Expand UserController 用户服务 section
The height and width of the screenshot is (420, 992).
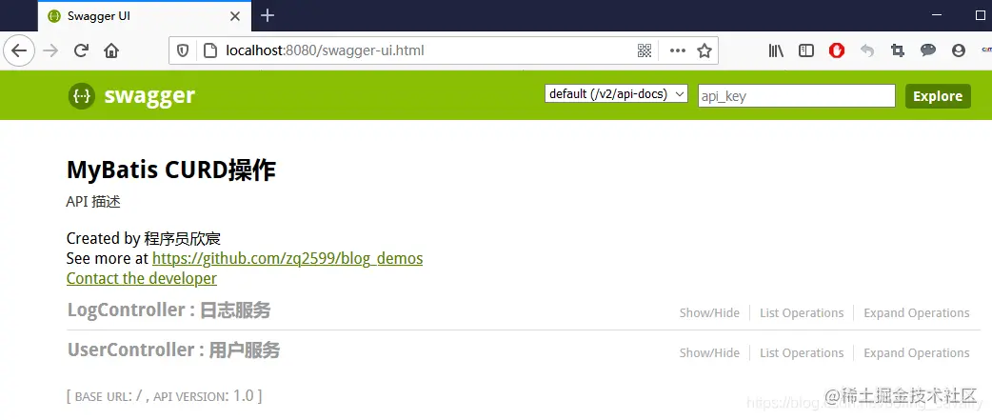tap(173, 350)
